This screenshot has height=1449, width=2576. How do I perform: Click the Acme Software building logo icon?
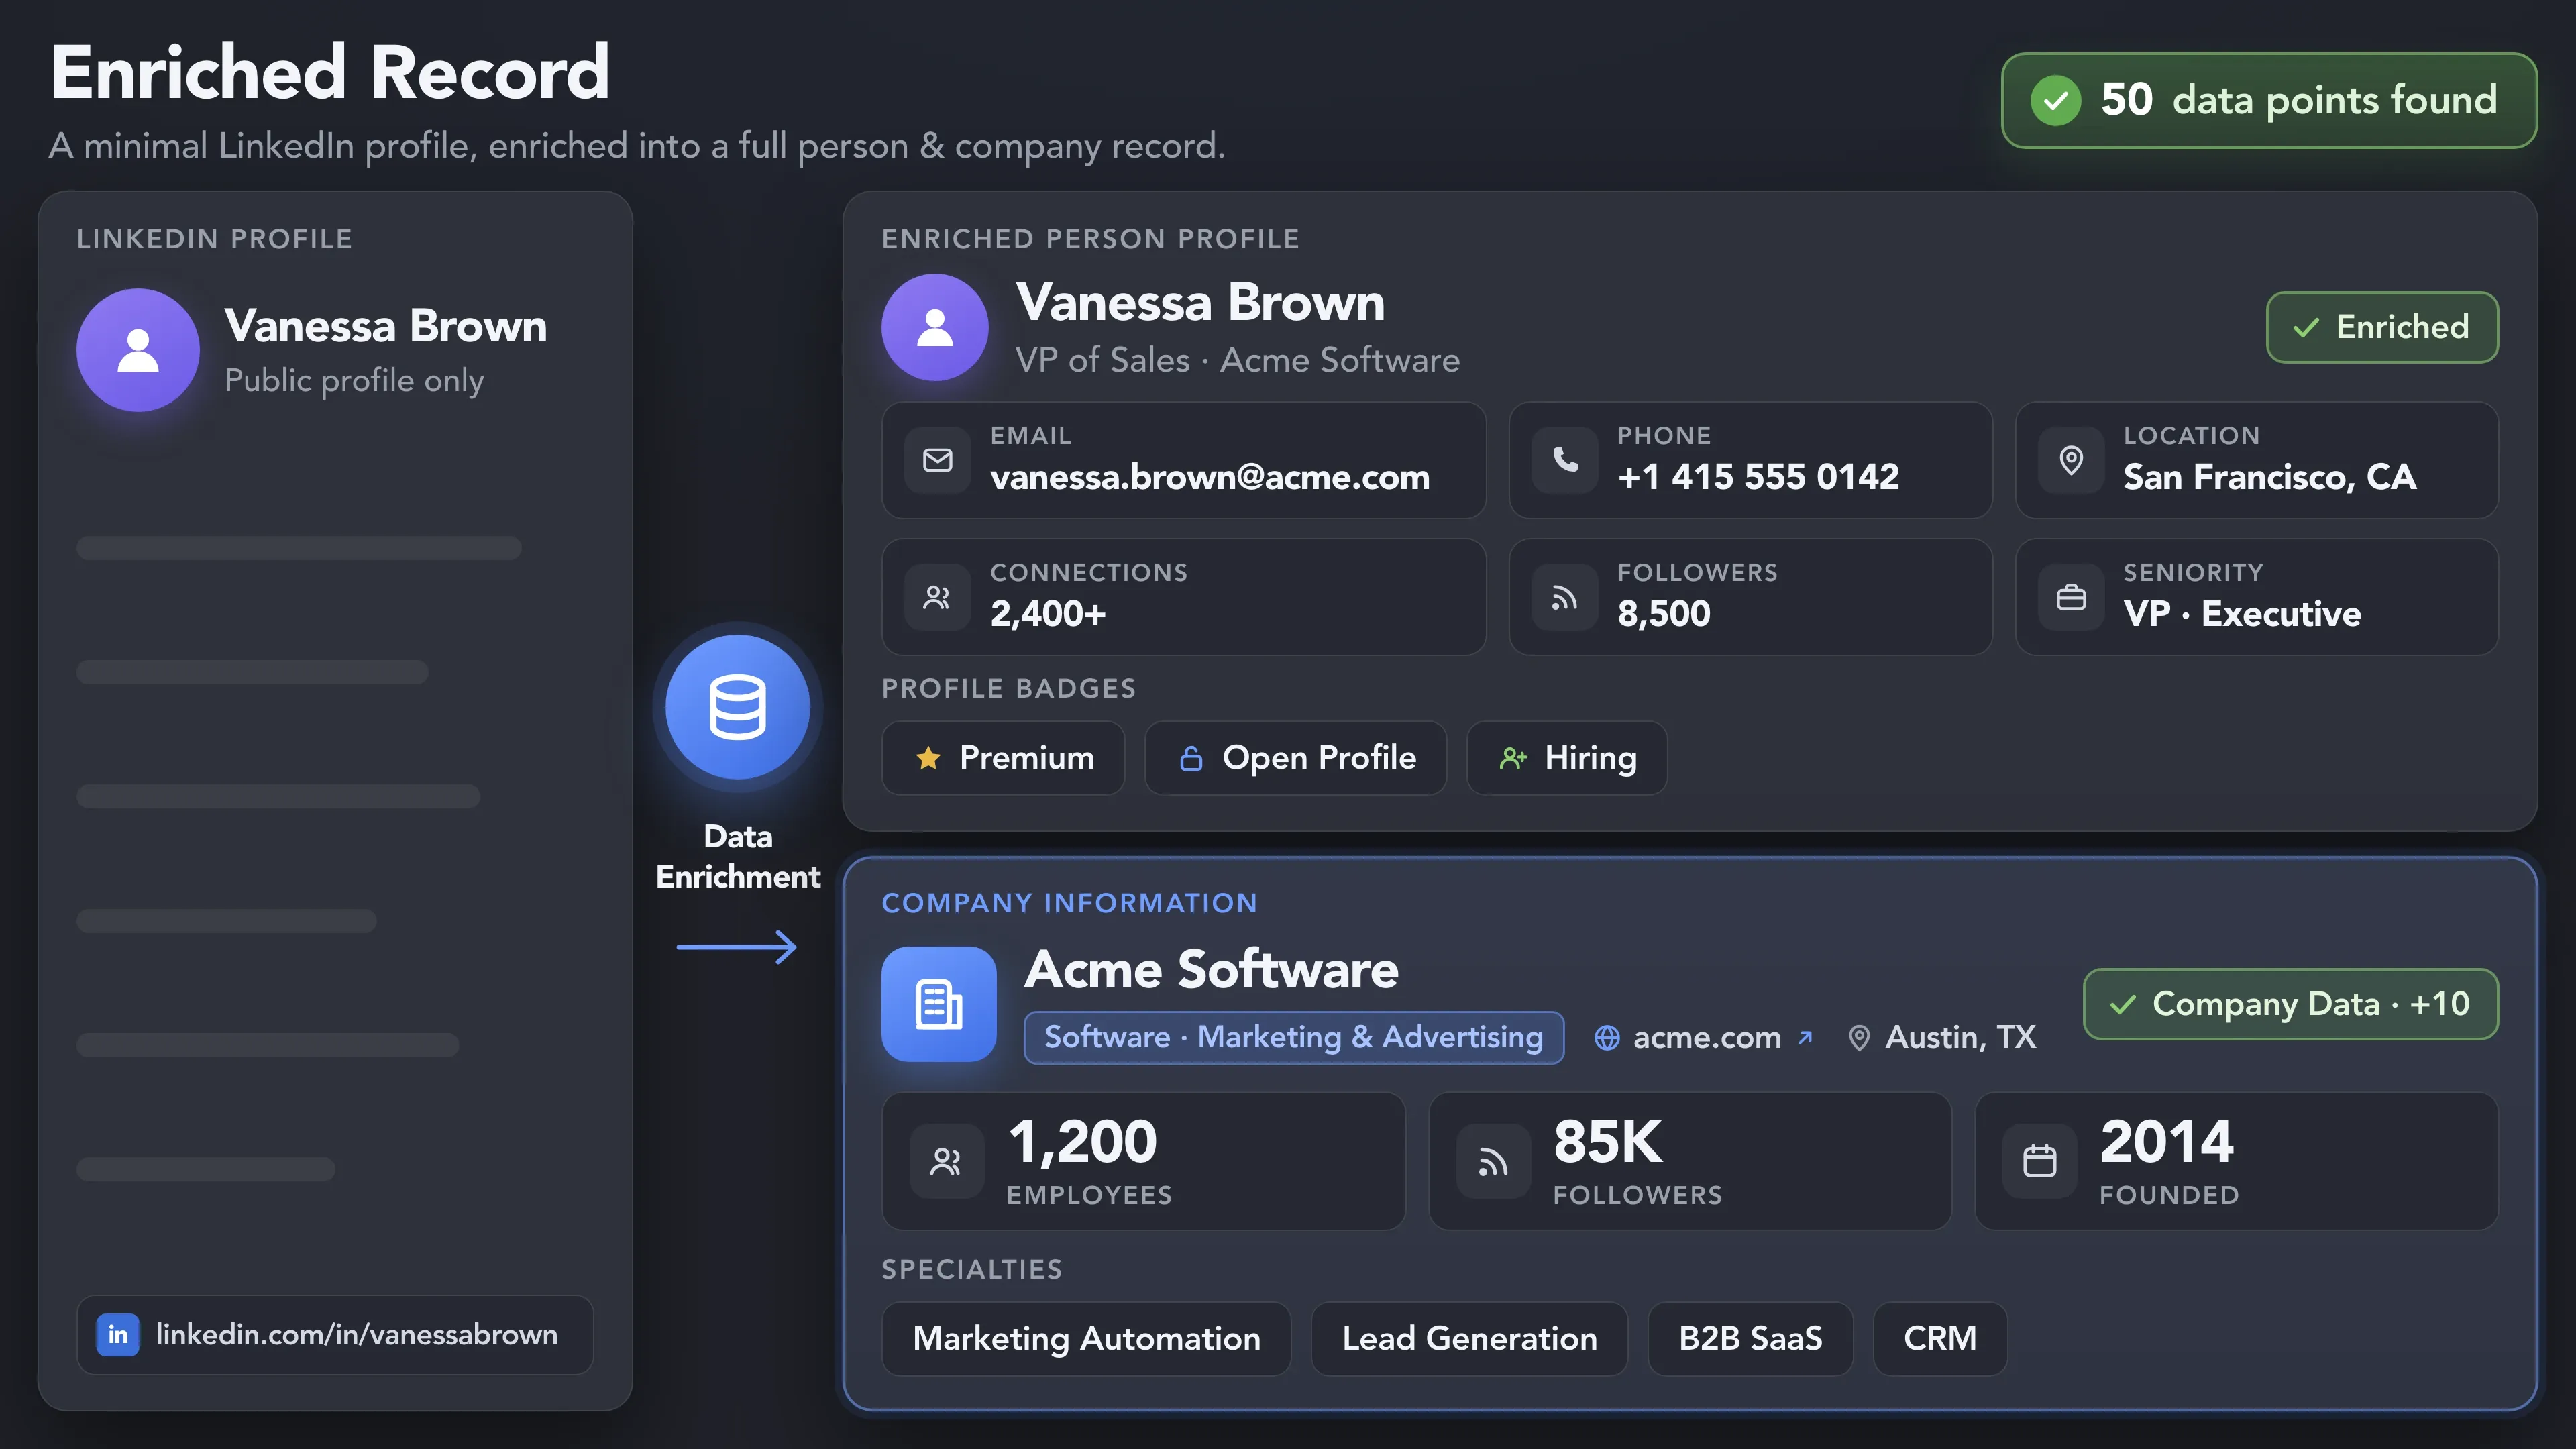coord(938,1004)
